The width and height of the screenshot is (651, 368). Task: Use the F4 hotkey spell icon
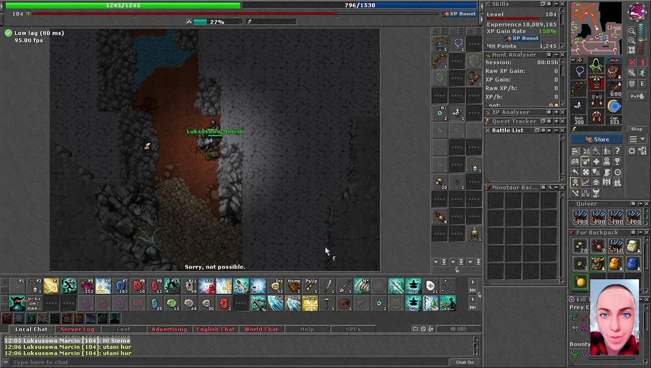click(69, 286)
